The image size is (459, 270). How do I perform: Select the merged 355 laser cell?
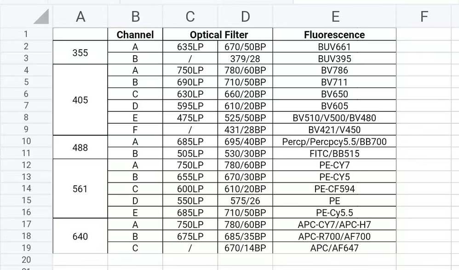[x=80, y=52]
